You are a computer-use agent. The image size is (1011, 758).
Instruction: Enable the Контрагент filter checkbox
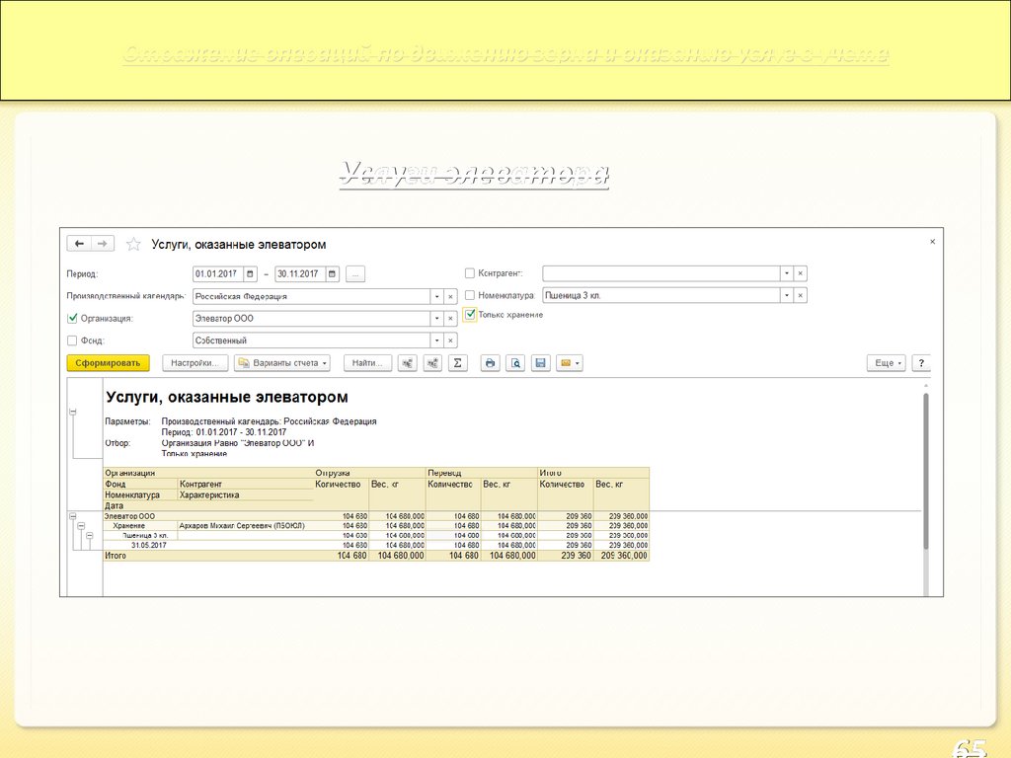coord(470,273)
